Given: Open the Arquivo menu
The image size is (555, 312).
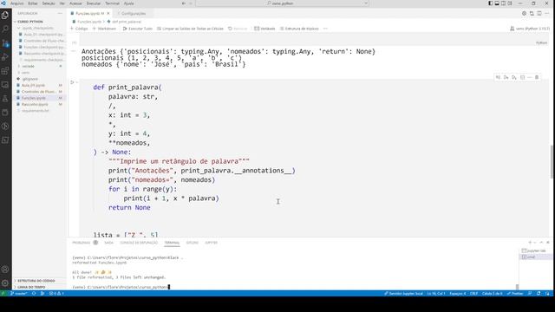Looking at the screenshot, I should (16, 3).
